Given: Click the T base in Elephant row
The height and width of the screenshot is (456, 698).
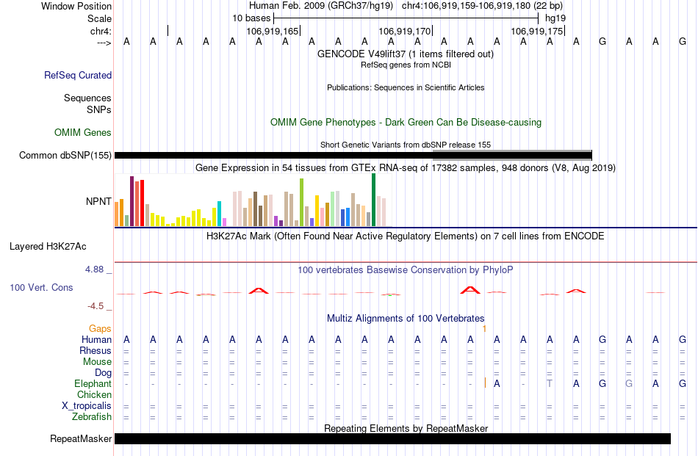Looking at the screenshot, I should coord(550,383).
